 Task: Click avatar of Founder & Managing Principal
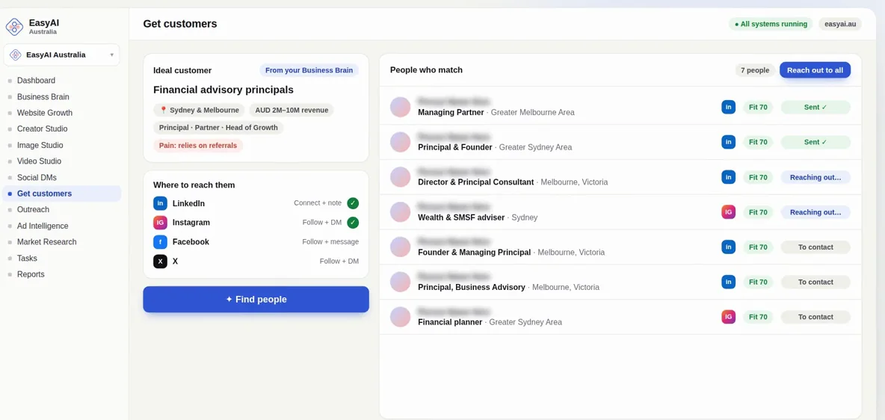[400, 247]
